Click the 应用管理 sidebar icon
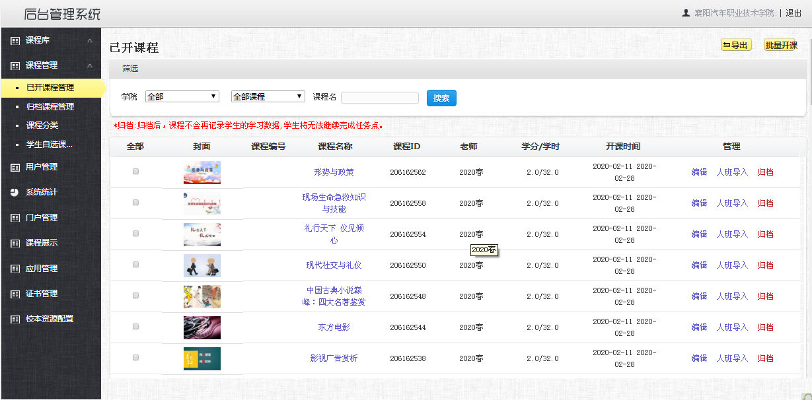 [15, 269]
